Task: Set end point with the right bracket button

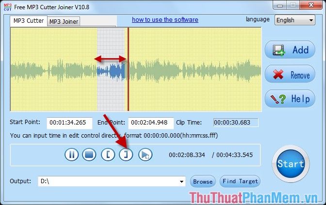Action: 126,155
